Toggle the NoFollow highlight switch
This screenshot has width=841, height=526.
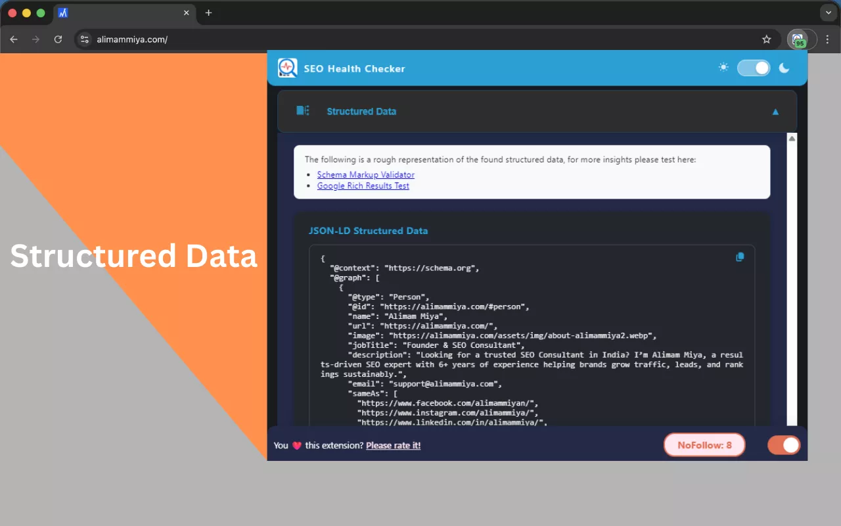click(783, 445)
